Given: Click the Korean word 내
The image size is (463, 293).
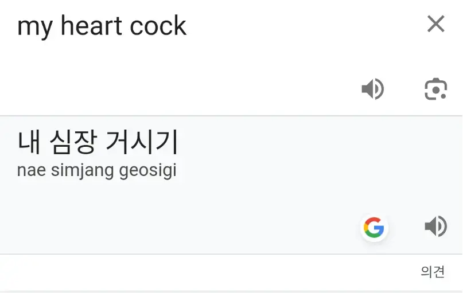Looking at the screenshot, I should [x=29, y=142].
